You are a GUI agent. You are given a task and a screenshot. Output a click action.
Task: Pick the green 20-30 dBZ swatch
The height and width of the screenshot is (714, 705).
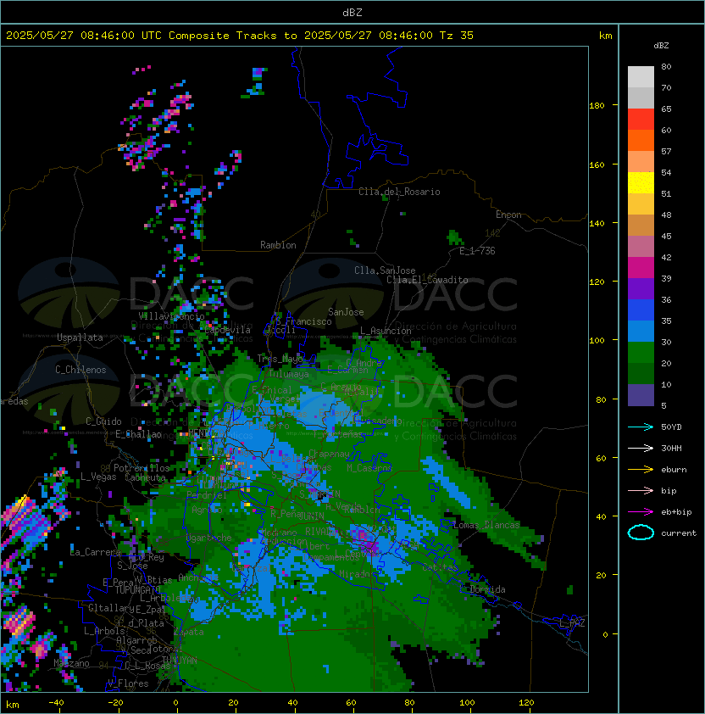pyautogui.click(x=641, y=353)
